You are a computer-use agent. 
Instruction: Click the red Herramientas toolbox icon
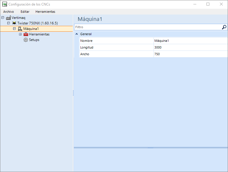coord(26,34)
